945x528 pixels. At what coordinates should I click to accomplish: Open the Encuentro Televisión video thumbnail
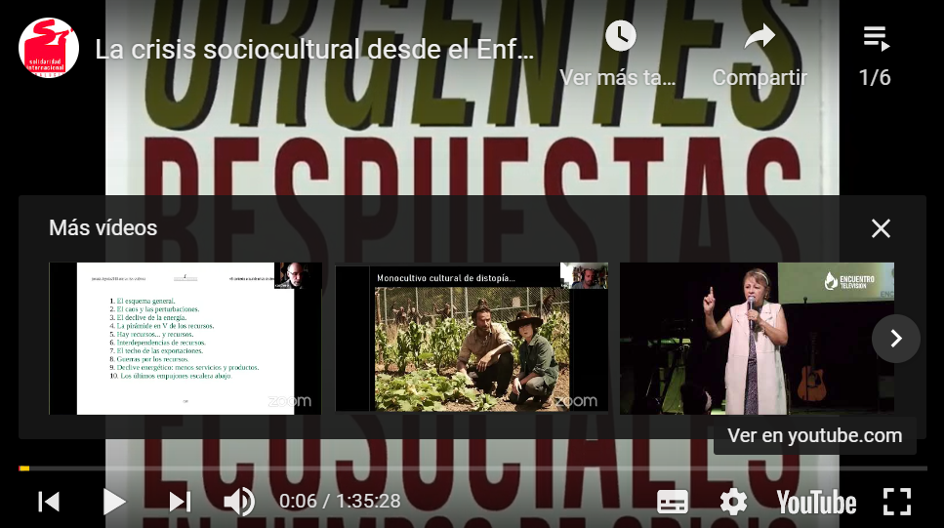pyautogui.click(x=757, y=338)
